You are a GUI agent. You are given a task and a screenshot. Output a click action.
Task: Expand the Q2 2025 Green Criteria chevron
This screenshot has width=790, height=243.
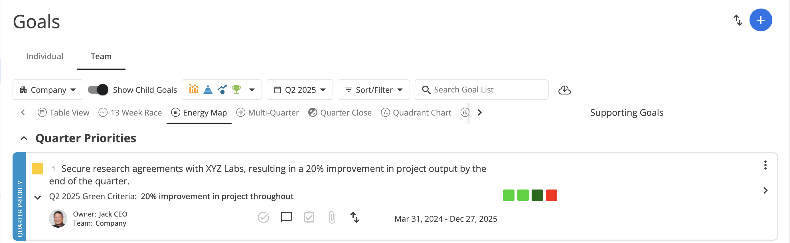pos(38,197)
